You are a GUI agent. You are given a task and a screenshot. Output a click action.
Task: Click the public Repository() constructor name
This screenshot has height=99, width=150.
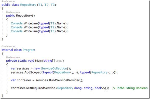click(x=24, y=16)
